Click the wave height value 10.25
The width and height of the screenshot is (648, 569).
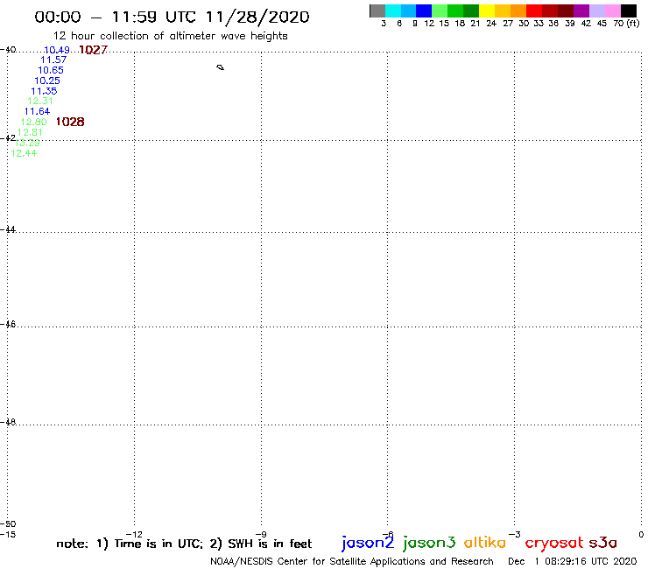[47, 81]
